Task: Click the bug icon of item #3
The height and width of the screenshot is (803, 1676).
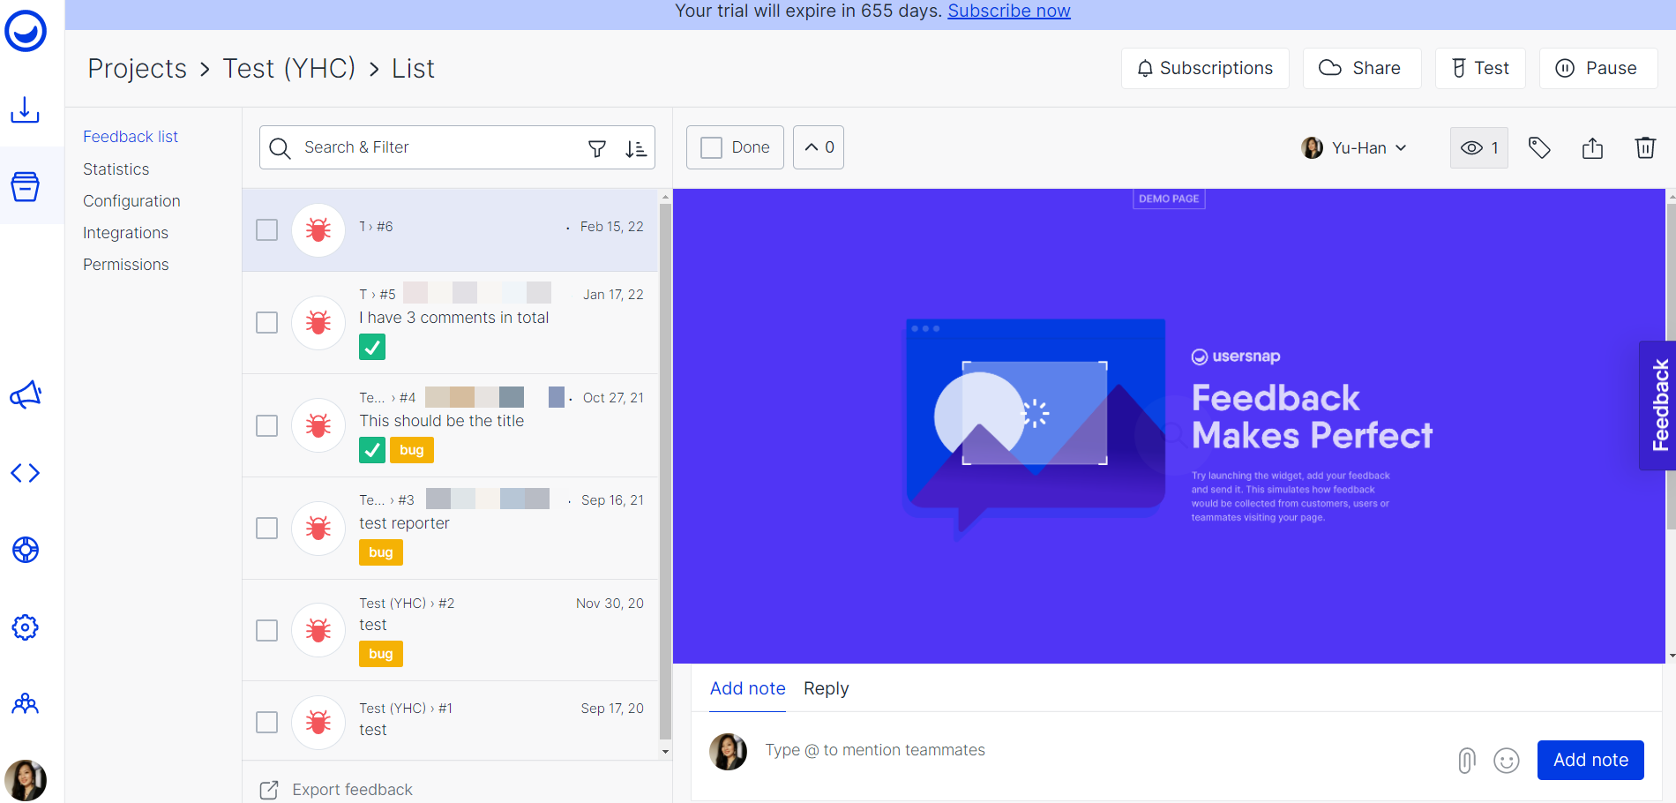Action: [318, 528]
